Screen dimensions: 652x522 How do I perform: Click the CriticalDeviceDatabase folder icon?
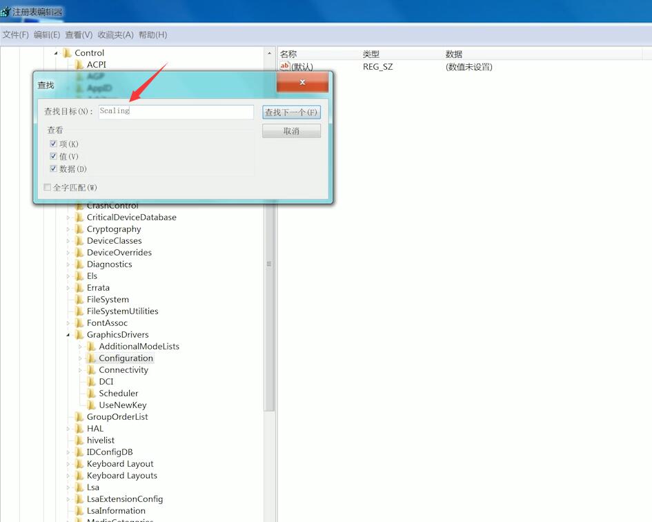click(x=79, y=217)
